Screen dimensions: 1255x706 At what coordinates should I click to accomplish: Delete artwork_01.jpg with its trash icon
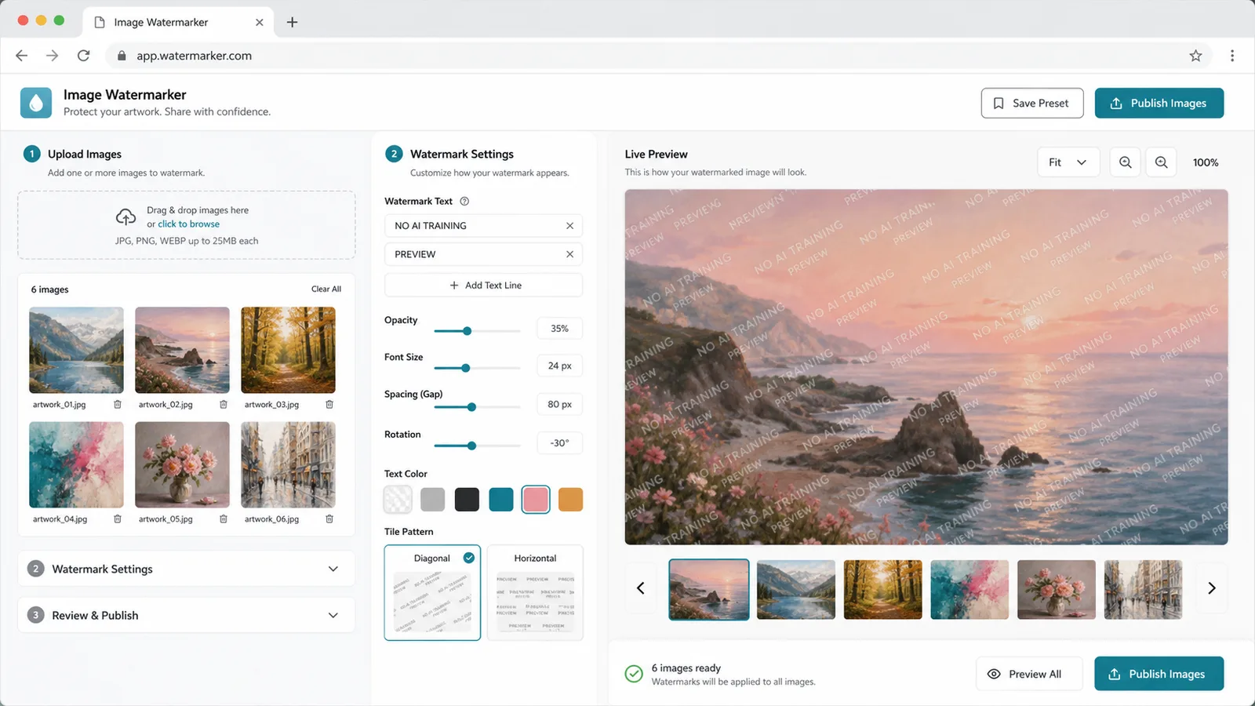(x=118, y=405)
